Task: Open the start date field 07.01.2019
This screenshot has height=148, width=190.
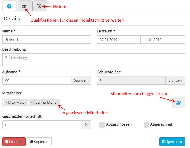Action: click(x=119, y=39)
